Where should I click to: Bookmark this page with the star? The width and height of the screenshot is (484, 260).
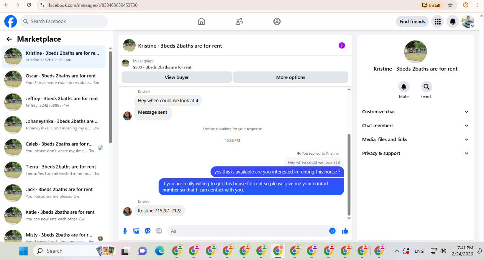click(x=450, y=5)
